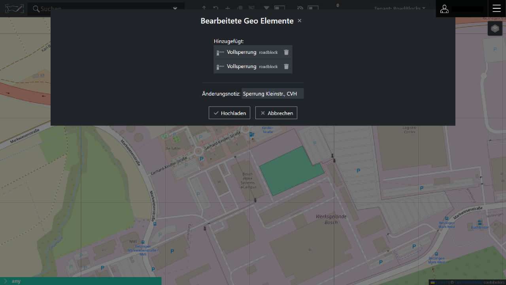Viewport: 506px width, 285px height.
Task: Delete the second Vollsperrung roadblock entry
Action: click(x=286, y=66)
